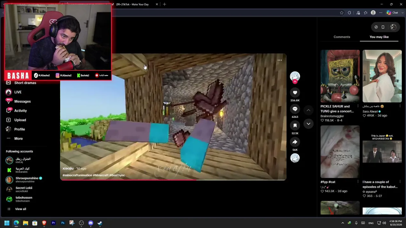Open the browser favorites list

[366, 13]
